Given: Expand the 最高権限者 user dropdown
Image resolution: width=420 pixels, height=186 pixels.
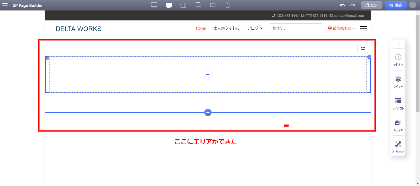Looking at the screenshot, I should [x=342, y=28].
